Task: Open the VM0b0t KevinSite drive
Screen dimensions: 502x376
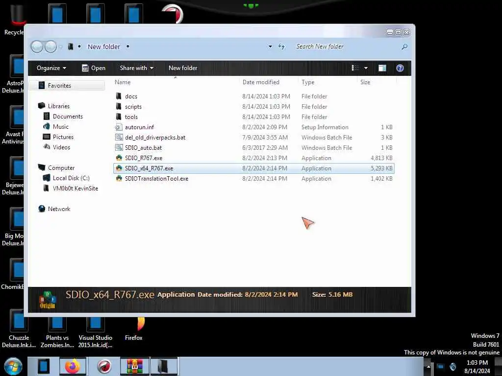Action: [x=75, y=188]
